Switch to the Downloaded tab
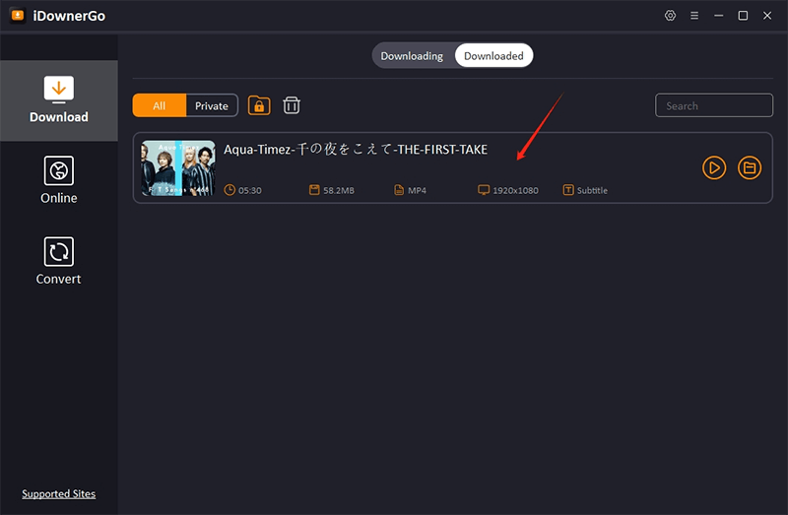Screen dimensions: 788x515 493,56
